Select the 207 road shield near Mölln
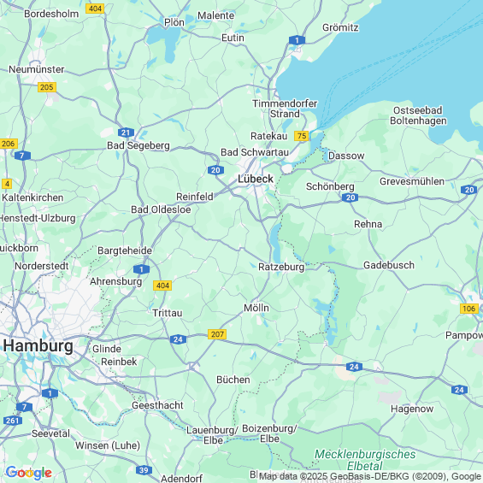 click(x=217, y=334)
